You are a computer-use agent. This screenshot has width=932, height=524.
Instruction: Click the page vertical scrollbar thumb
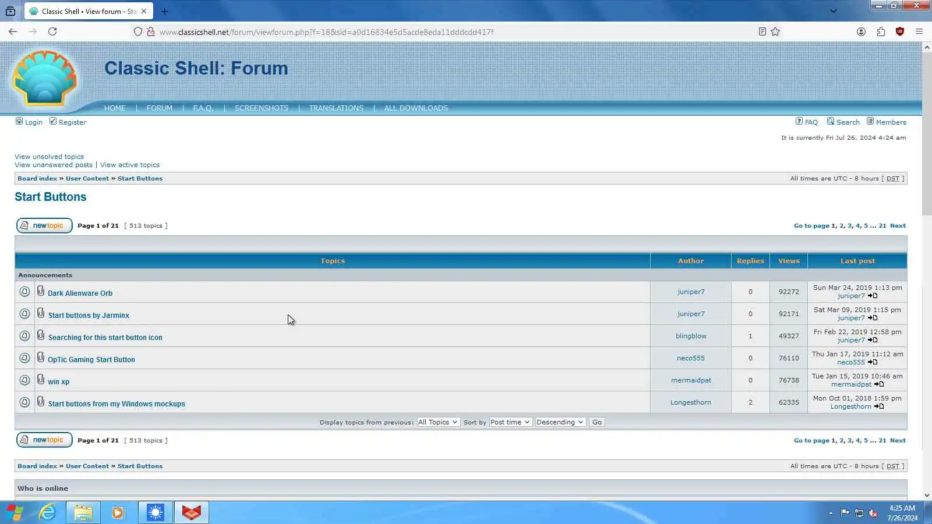tap(926, 134)
